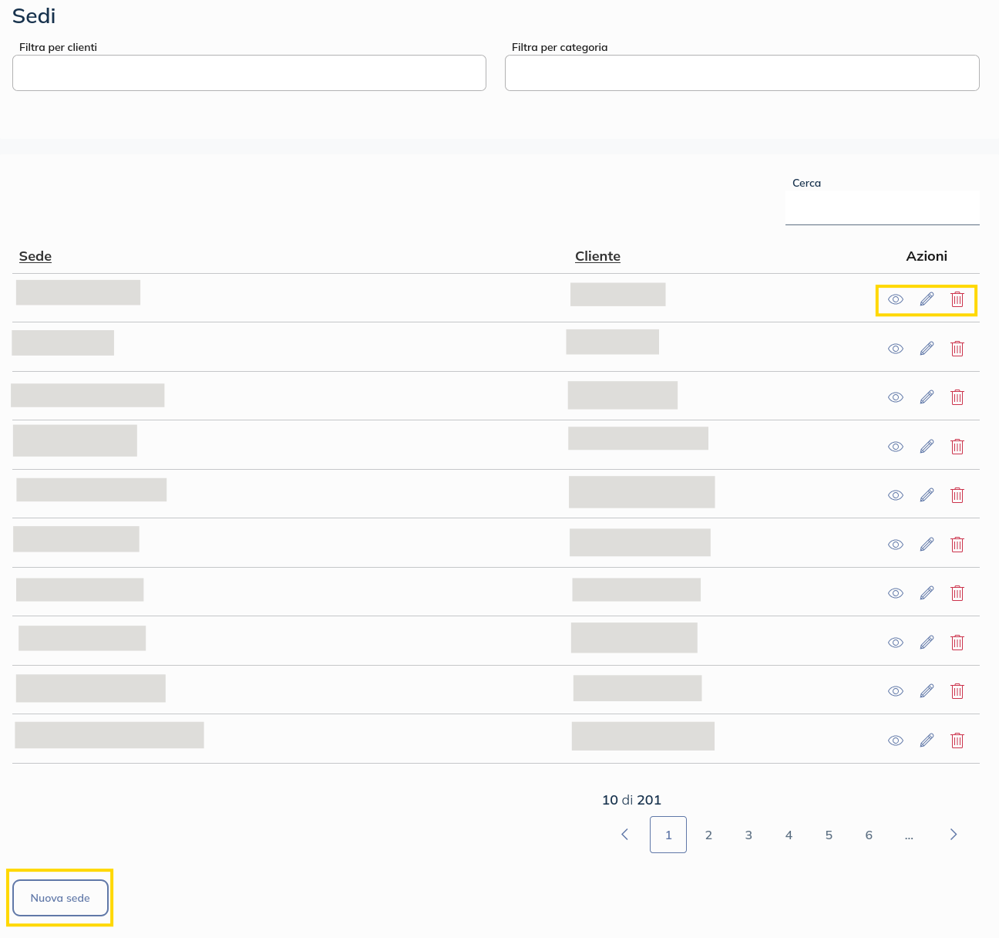The width and height of the screenshot is (999, 938).
Task: View the fourth row details with eye icon
Action: (895, 447)
